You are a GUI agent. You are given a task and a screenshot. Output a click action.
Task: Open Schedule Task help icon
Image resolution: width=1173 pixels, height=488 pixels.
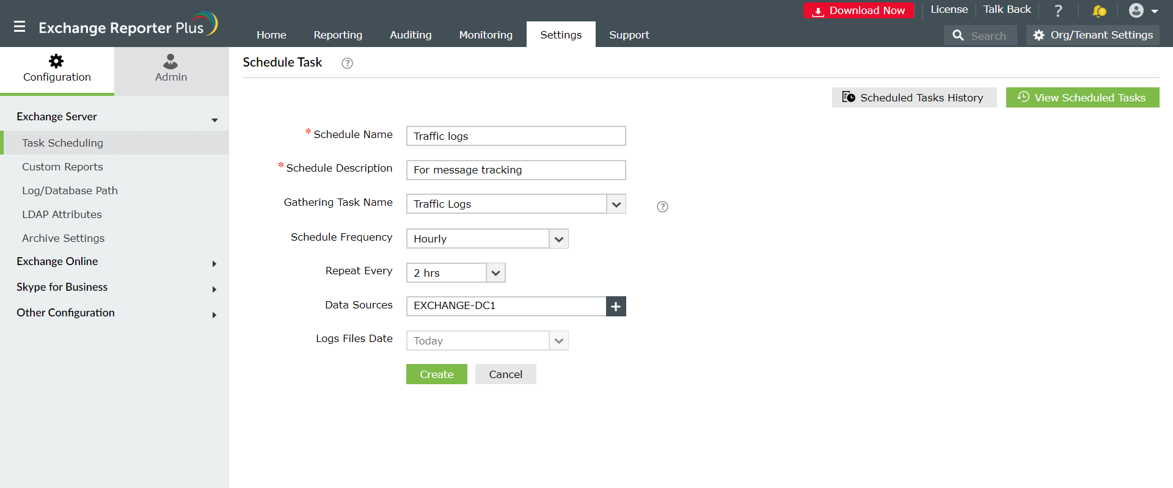click(x=347, y=63)
